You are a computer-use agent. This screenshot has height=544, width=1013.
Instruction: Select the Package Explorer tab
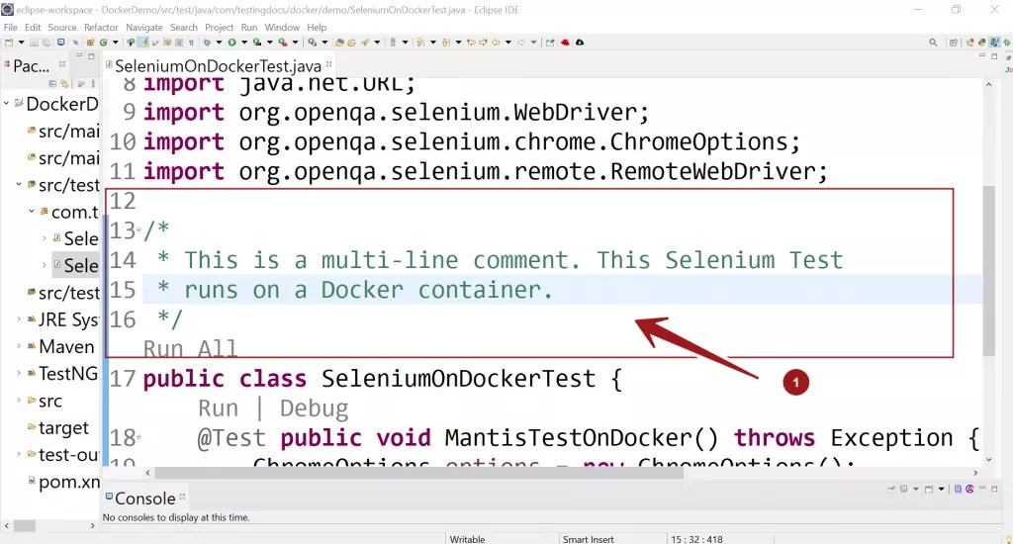pos(31,66)
